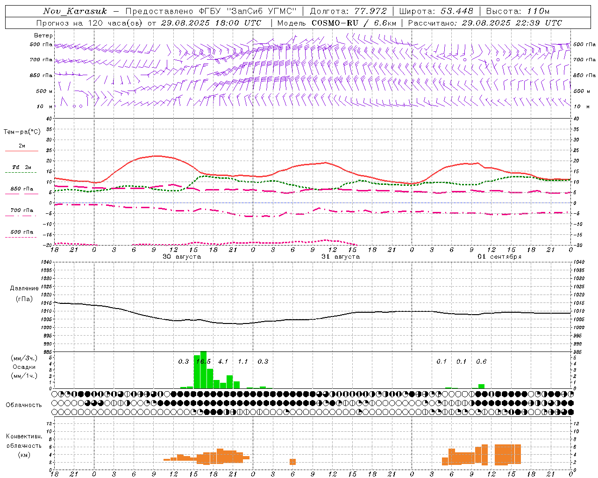Click 'Прогноз на 120 часа(ов)' forecast text
The width and height of the screenshot is (598, 478).
(90, 23)
